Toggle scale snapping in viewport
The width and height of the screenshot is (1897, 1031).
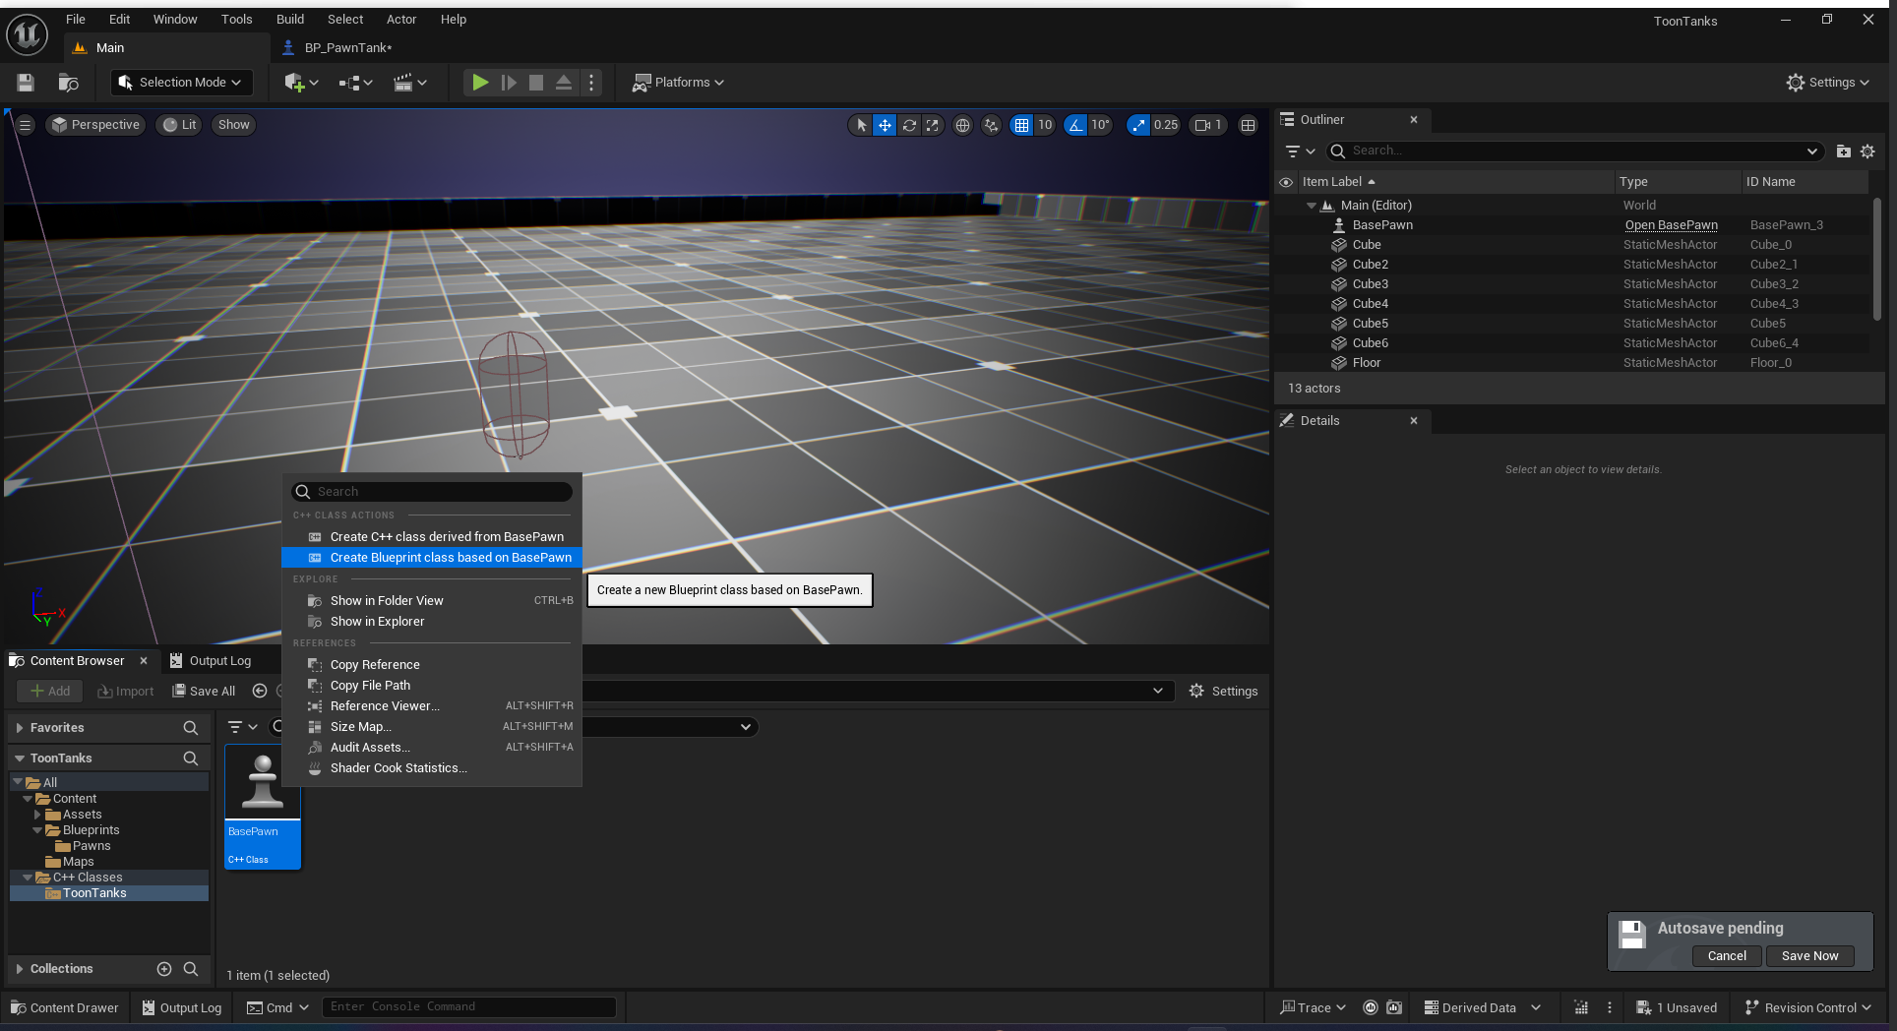point(1138,125)
